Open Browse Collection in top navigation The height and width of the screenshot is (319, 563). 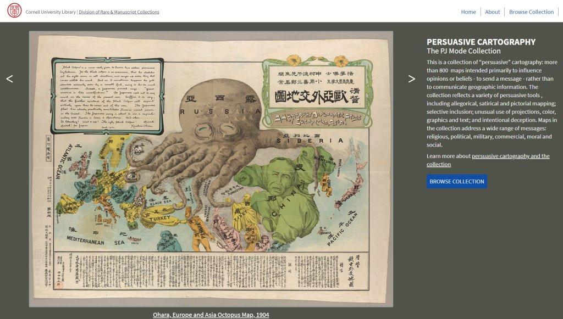pyautogui.click(x=532, y=12)
